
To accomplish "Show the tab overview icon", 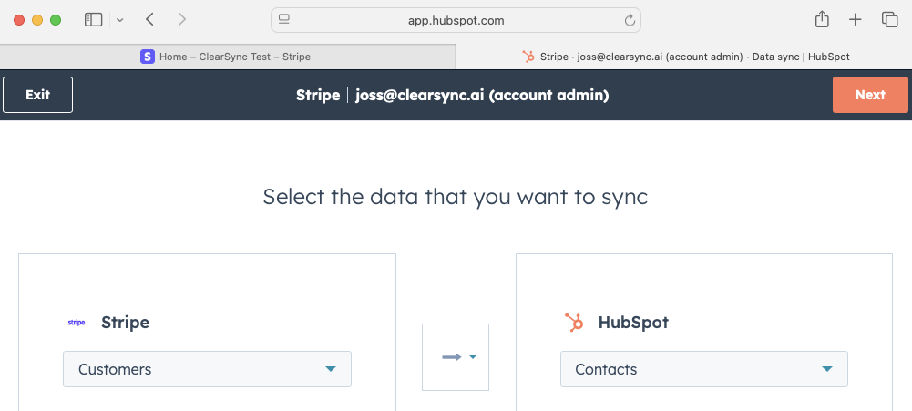I will [889, 19].
